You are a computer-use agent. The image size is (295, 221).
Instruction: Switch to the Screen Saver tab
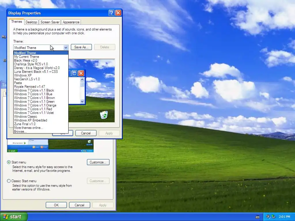[x=50, y=22]
